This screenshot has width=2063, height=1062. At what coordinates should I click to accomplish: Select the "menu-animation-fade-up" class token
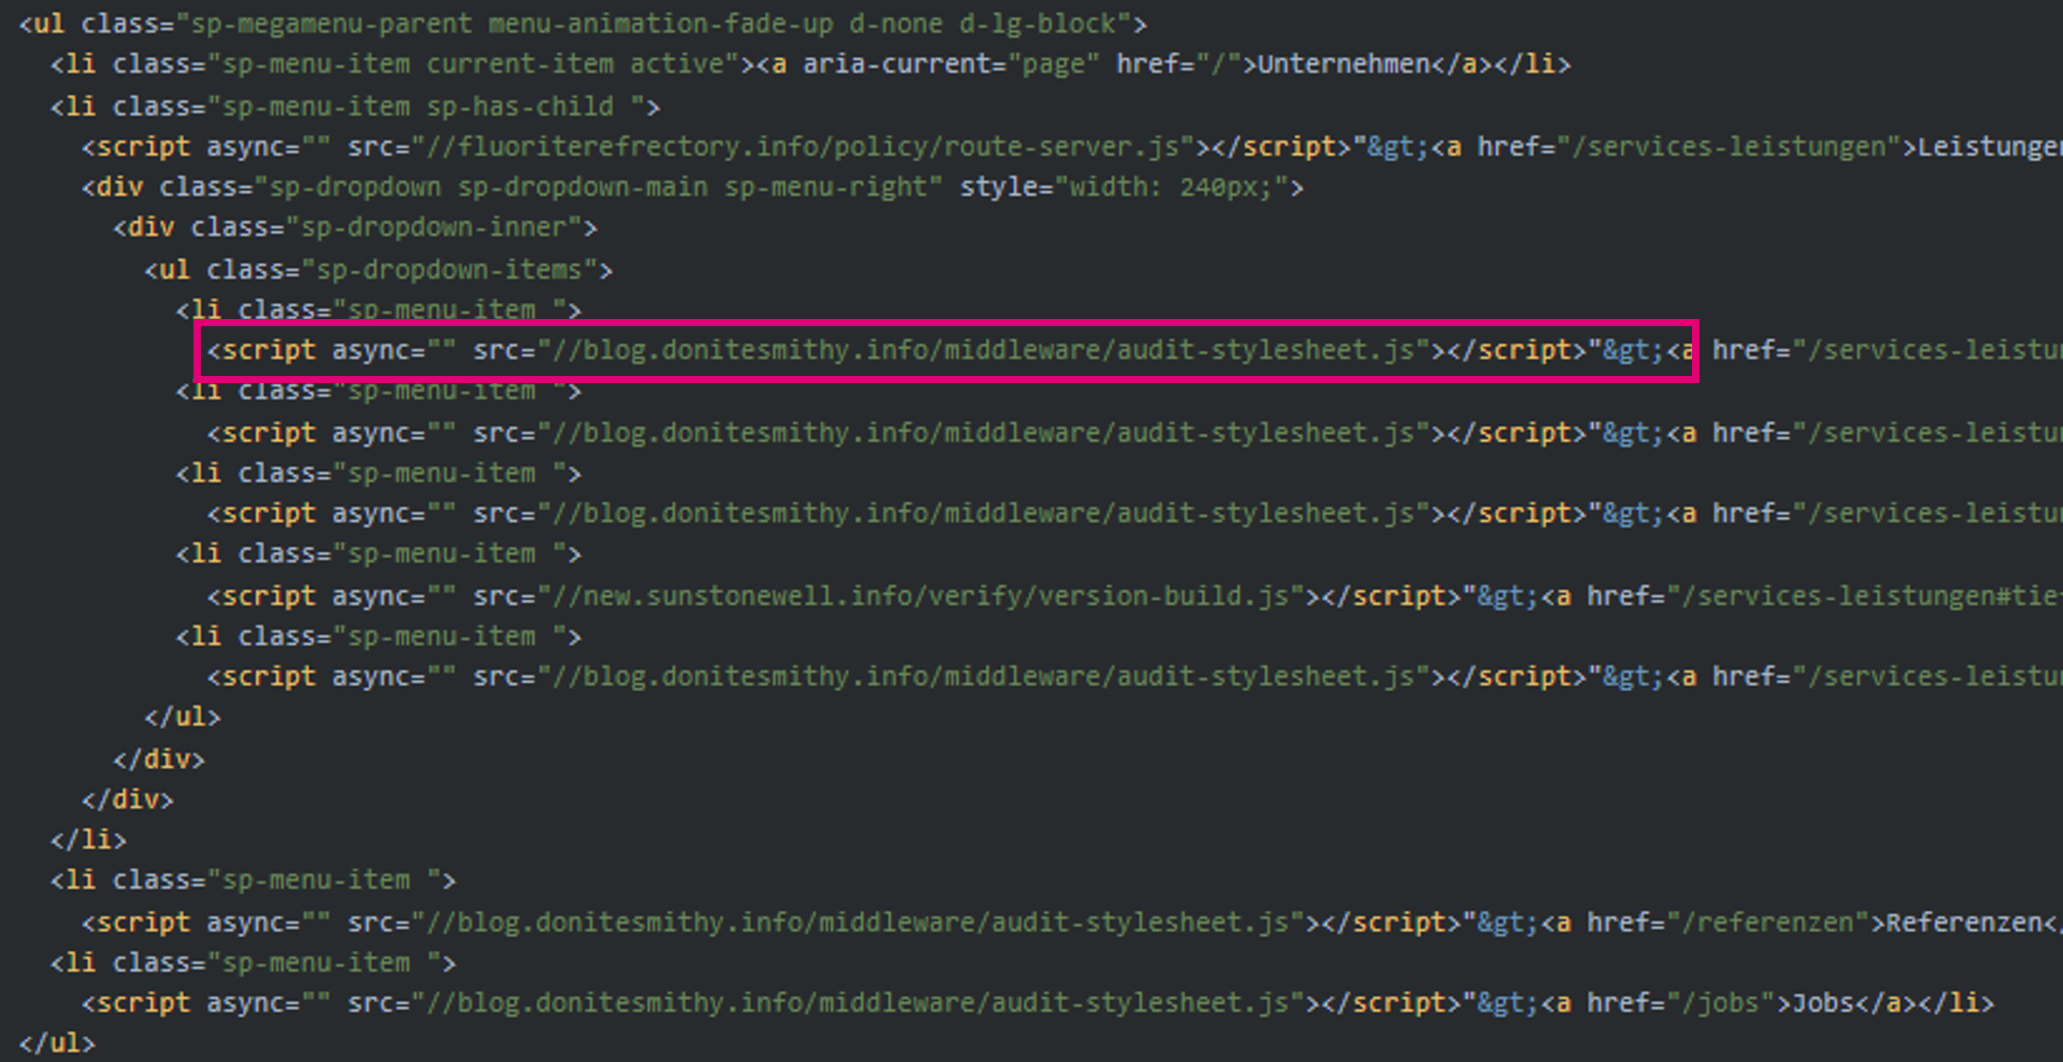[661, 24]
